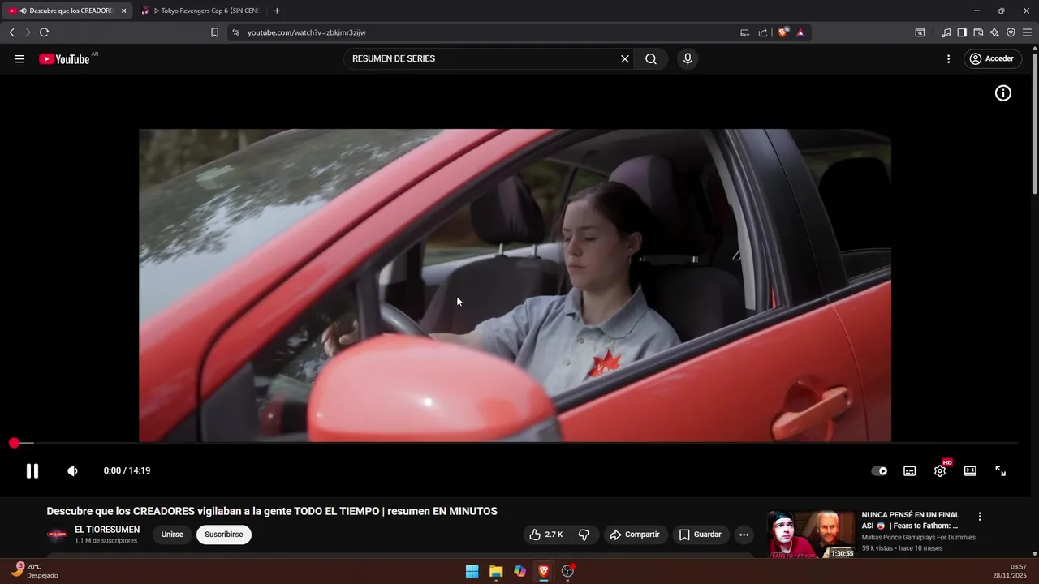
Task: Open suggested video title NUNCA PENSÉ EN UN FINAL ASÍ
Action: [x=910, y=520]
